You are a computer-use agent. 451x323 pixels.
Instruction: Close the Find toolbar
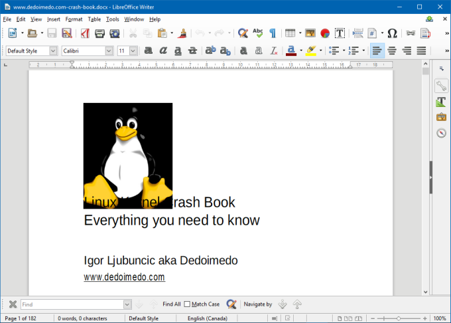tap(13, 304)
